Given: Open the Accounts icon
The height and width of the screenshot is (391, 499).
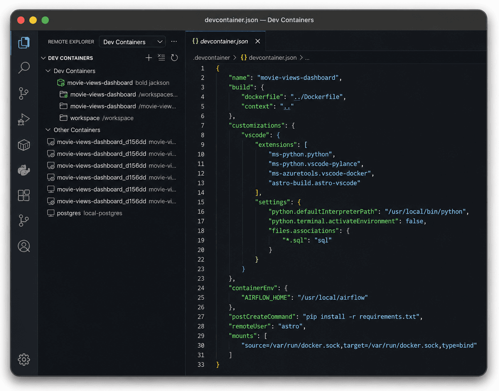Looking at the screenshot, I should click(24, 246).
